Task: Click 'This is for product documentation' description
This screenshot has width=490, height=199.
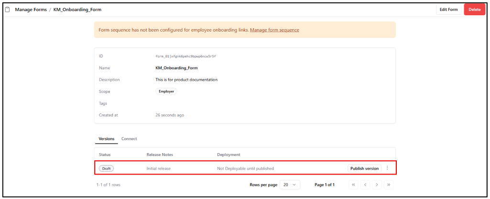Action: [186, 80]
